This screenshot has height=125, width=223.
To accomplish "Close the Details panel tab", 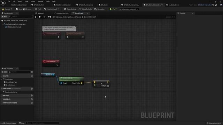I will pos(193,13).
